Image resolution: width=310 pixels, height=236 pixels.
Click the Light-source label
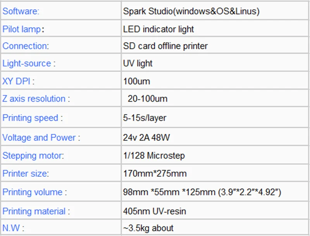pos(29,63)
